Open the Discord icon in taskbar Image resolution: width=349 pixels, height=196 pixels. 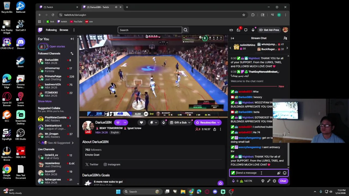tap(215, 192)
